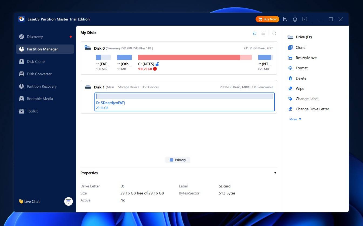This screenshot has height=226, width=363.
Task: Open notifications bell icon
Action: click(x=295, y=19)
